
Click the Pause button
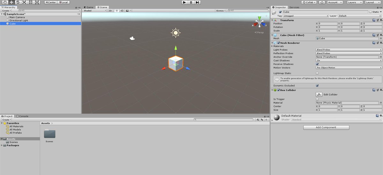click(x=191, y=2)
